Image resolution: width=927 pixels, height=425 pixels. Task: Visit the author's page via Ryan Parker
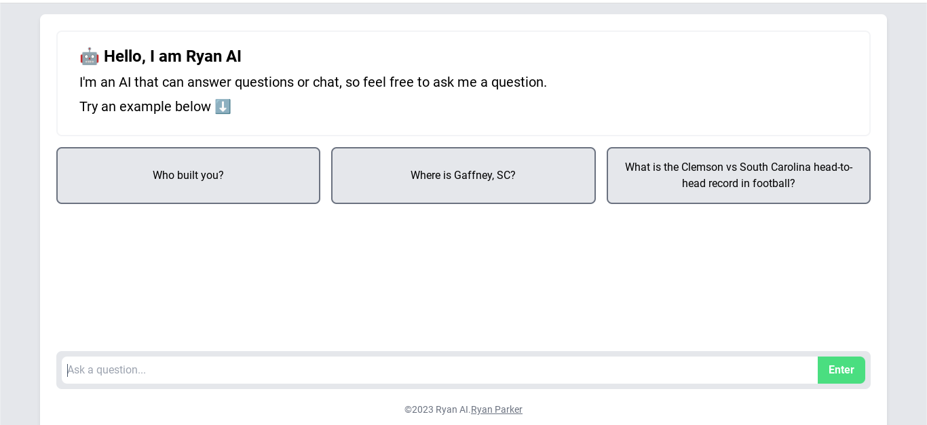click(496, 409)
